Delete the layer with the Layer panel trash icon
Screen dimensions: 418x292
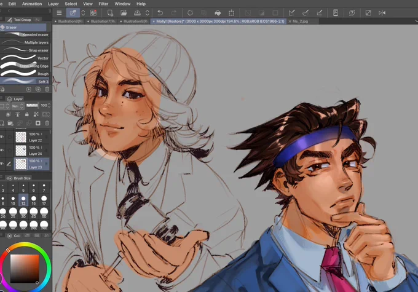pos(47,123)
